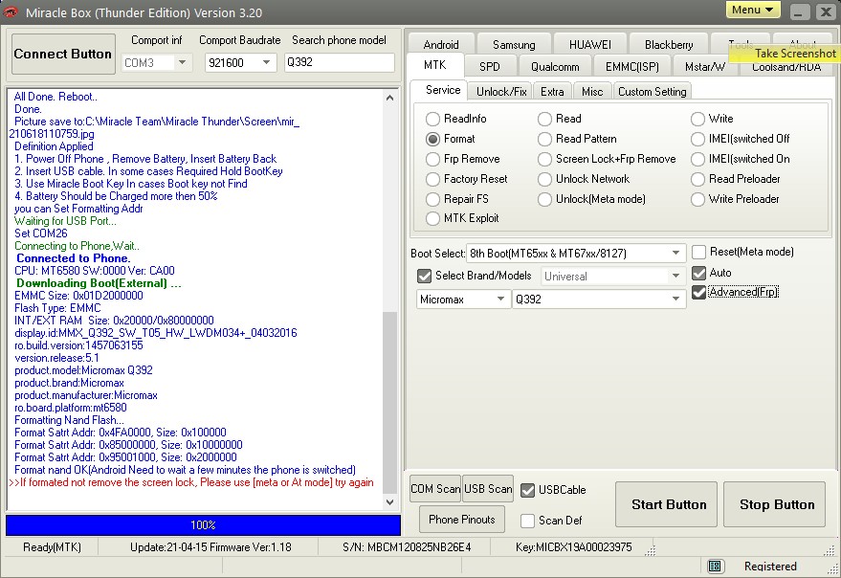Switch to the Samsung tab
Image resolution: width=841 pixels, height=578 pixels.
(x=514, y=44)
